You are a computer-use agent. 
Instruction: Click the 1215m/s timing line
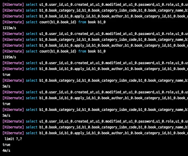pyautogui.click(x=9, y=28)
